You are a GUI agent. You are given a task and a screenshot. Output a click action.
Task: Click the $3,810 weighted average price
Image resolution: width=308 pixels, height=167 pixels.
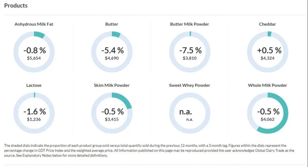(x=189, y=58)
